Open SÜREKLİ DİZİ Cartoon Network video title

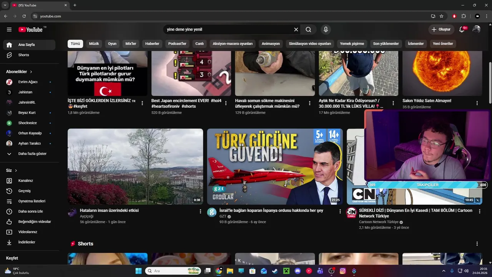416,213
